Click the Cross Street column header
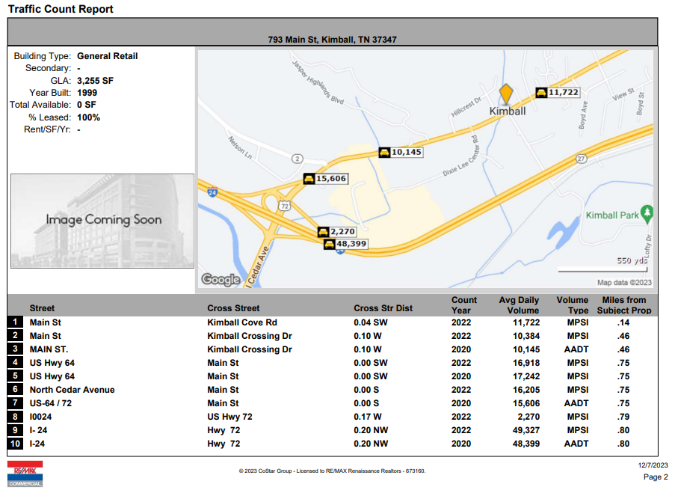Viewport: 678px width, 499px height. pyautogui.click(x=233, y=308)
